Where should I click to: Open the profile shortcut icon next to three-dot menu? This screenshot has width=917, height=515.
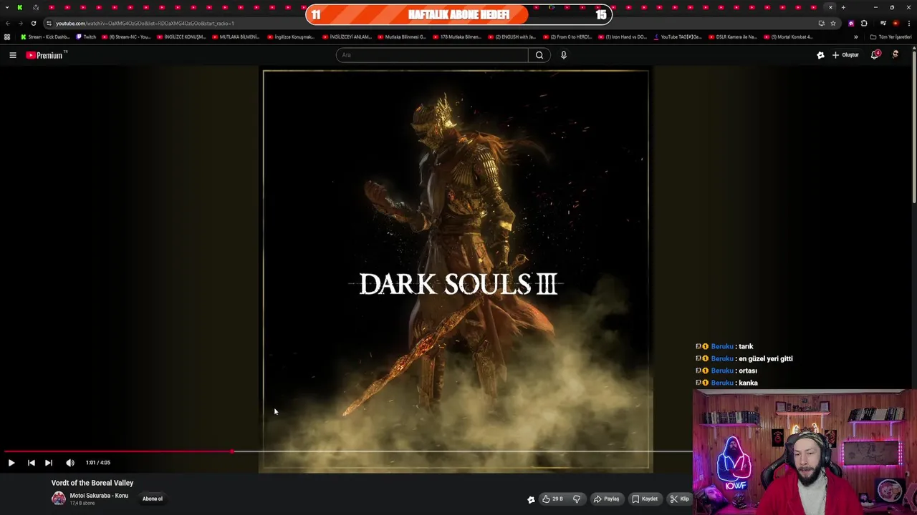[x=896, y=23]
